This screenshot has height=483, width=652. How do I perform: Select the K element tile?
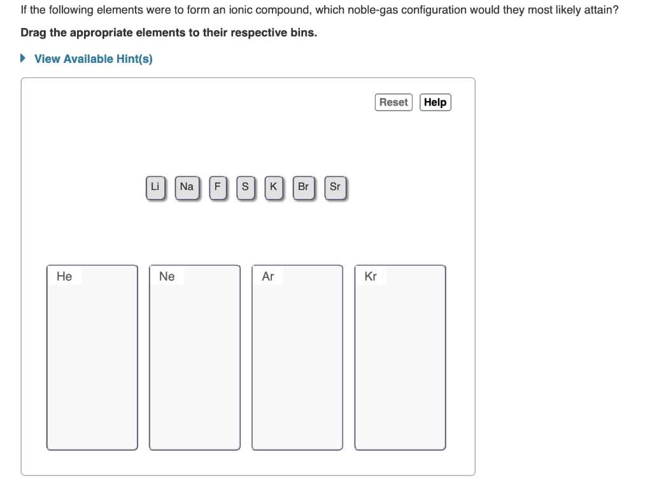(x=273, y=187)
